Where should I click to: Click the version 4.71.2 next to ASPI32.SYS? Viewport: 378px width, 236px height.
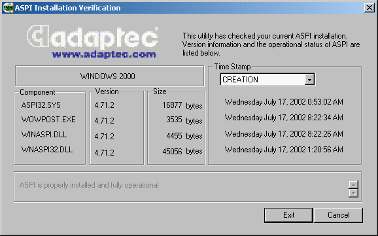click(104, 105)
